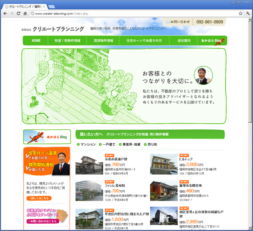Close the クリエートプランニング browser tab
The width and height of the screenshot is (253, 231).
(44, 7)
